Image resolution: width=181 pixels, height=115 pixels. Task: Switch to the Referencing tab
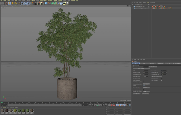160,63
